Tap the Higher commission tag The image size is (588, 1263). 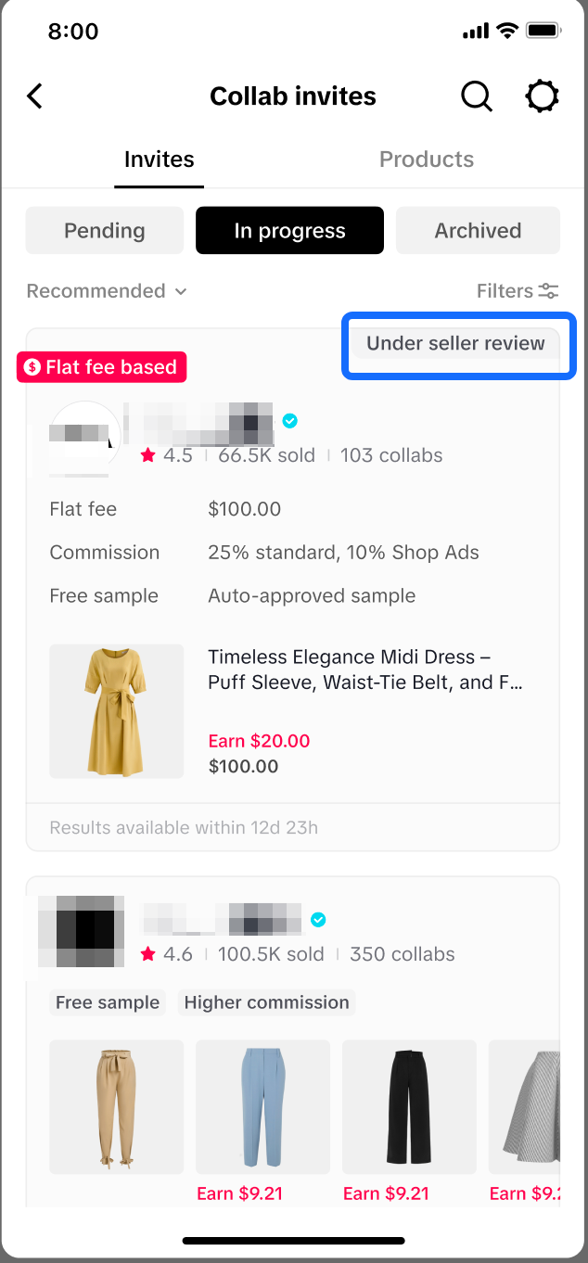point(266,1002)
